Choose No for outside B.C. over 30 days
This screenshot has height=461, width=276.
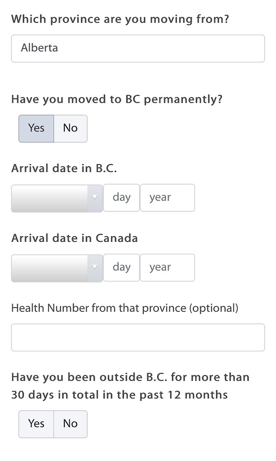click(x=71, y=424)
